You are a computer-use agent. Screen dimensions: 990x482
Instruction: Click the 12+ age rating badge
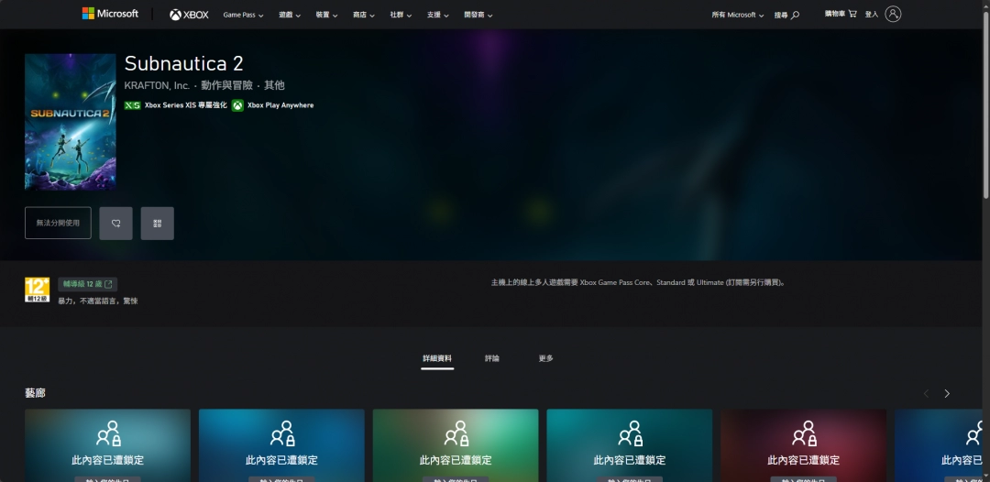[x=37, y=290]
